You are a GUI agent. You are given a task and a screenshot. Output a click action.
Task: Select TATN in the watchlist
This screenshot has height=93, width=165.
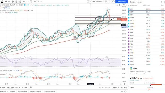click(x=146, y=15)
